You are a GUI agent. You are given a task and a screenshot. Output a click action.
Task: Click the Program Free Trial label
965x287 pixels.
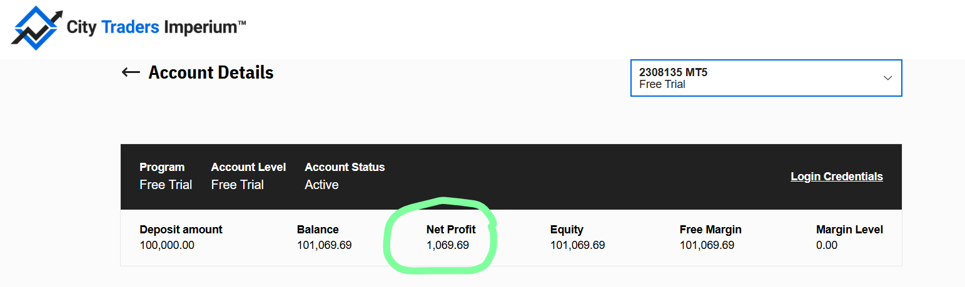166,185
